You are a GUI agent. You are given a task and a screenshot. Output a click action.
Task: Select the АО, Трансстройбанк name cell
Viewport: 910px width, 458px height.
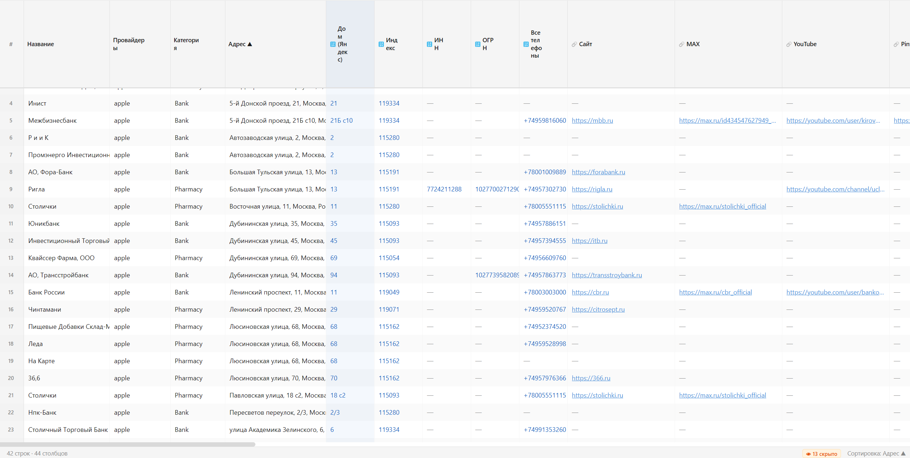pos(67,275)
